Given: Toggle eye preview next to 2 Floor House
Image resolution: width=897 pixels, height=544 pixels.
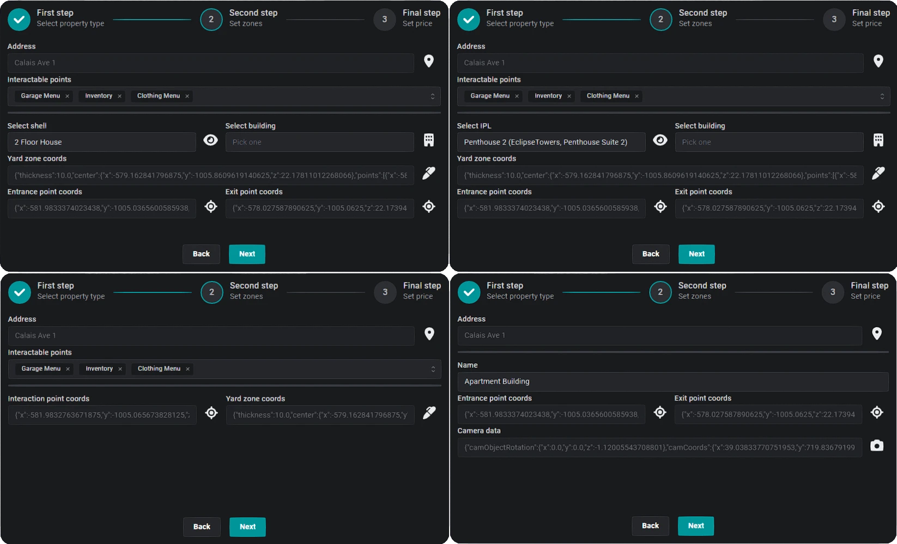Looking at the screenshot, I should point(210,140).
